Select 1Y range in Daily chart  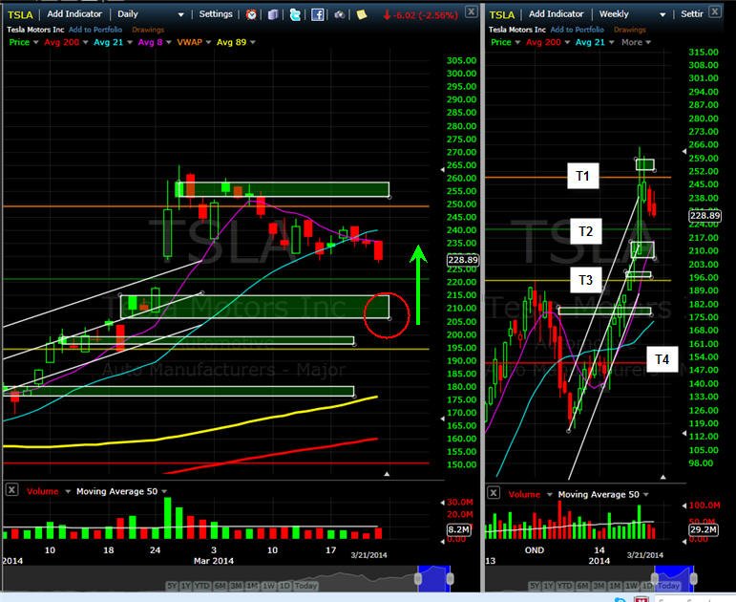click(186, 586)
